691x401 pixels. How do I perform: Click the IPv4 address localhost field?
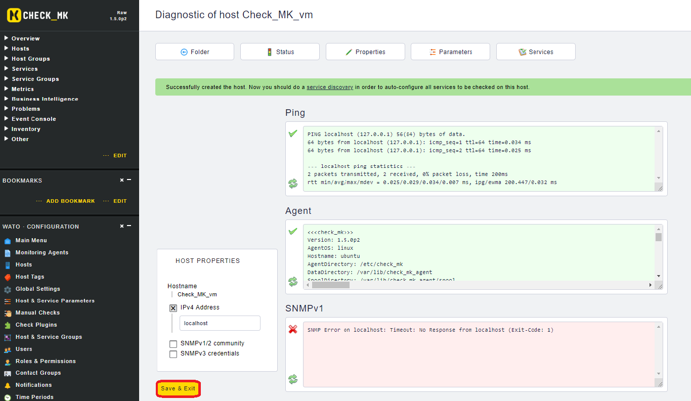[220, 323]
